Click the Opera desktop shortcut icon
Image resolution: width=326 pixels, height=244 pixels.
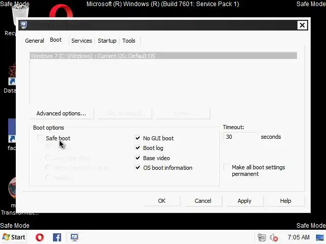[61, 11]
